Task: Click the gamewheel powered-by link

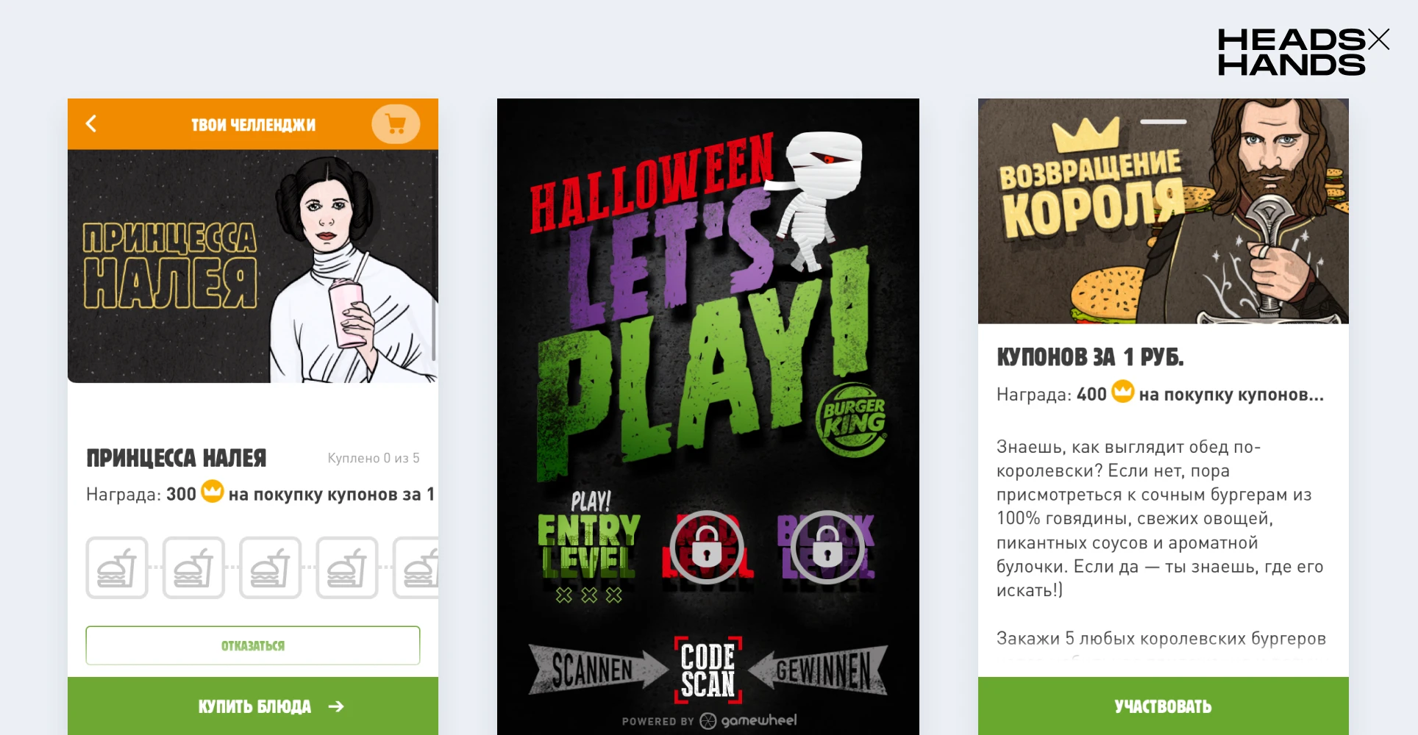Action: 709,721
